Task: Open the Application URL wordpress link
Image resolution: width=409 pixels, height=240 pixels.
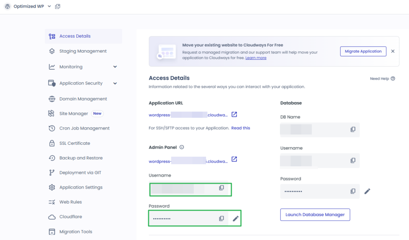Action: [188, 115]
